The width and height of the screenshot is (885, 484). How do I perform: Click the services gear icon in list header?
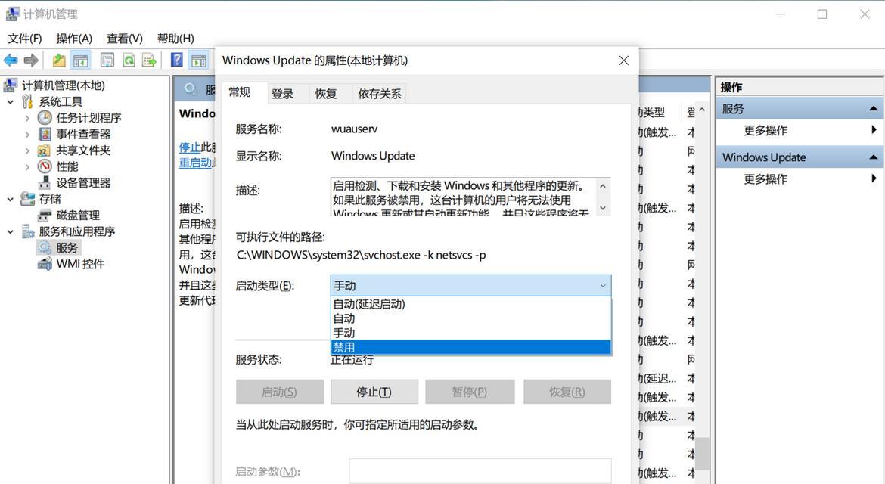tap(190, 89)
